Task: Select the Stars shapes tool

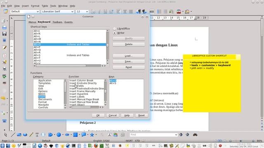Action: pos(92,134)
